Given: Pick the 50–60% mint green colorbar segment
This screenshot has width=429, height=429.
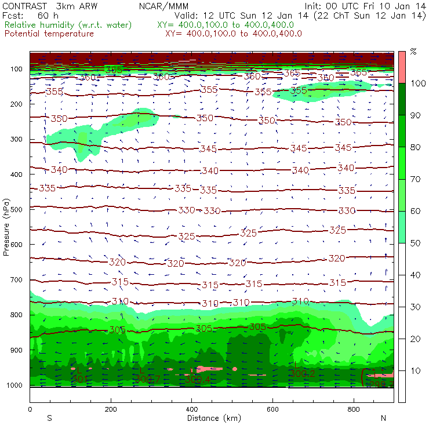Looking at the screenshot, I should [x=402, y=227].
